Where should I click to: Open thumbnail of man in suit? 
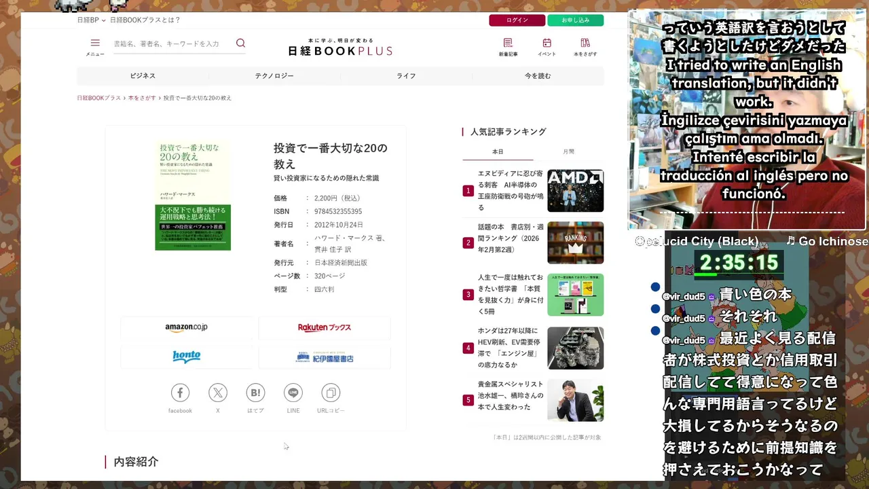click(x=576, y=400)
